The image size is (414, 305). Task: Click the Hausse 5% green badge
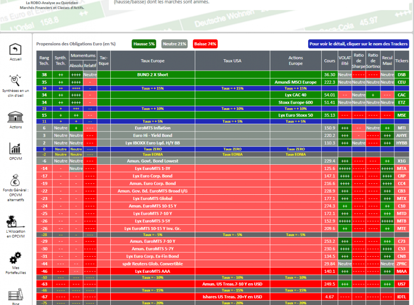[144, 44]
